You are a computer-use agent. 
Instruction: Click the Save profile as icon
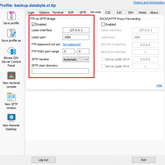(11, 33)
